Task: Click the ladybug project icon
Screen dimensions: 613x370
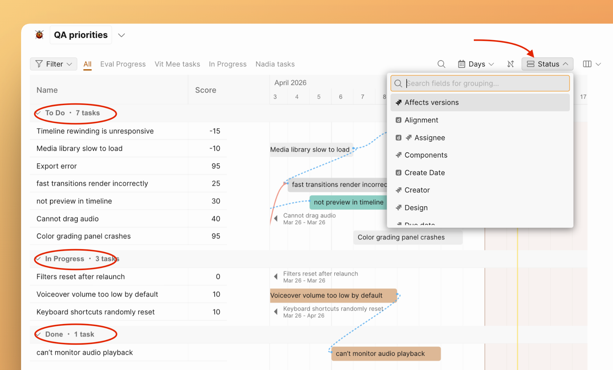Action: 39,35
